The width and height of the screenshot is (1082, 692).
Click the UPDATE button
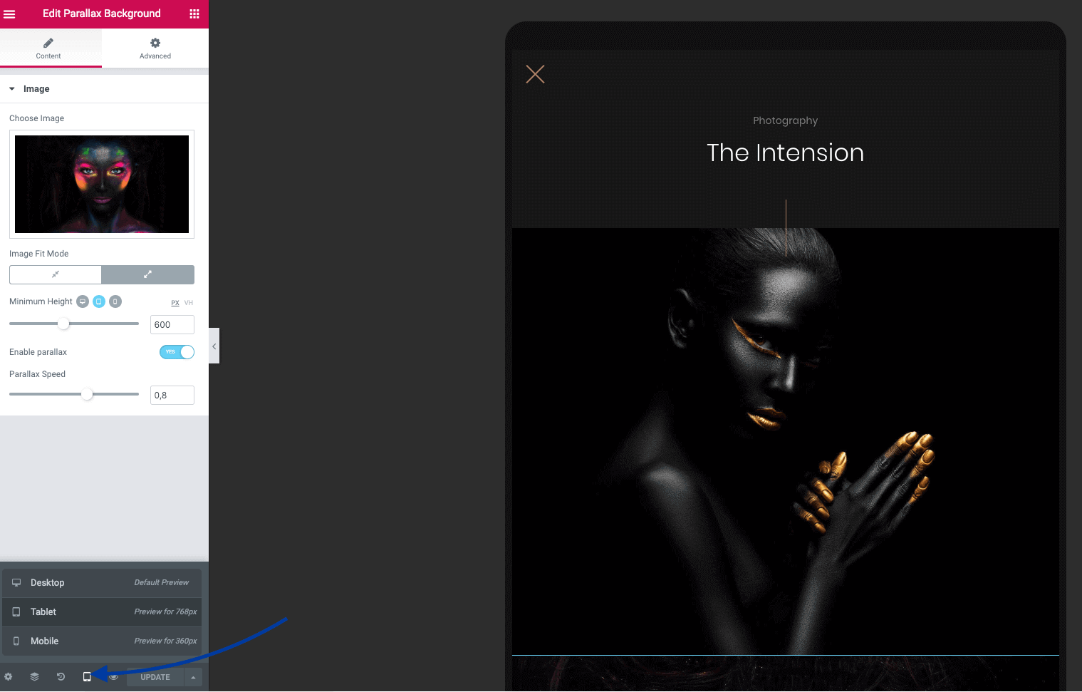point(155,677)
